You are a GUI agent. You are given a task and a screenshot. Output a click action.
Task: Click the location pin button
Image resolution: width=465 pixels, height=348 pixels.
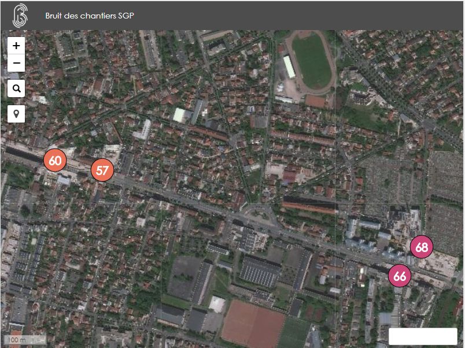(16, 114)
